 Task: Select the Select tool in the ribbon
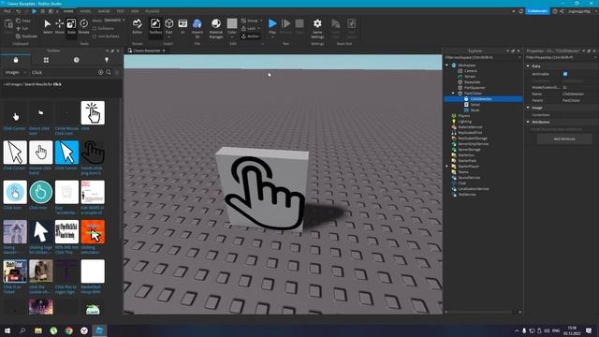pyautogui.click(x=48, y=26)
